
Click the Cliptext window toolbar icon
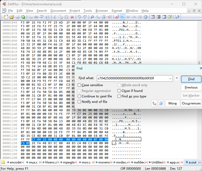coord(159,17)
